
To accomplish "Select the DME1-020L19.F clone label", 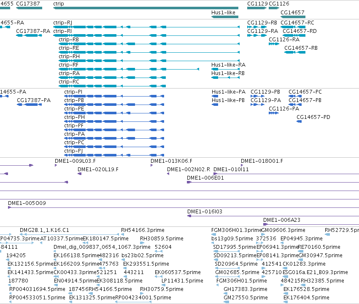I will (98, 169).
